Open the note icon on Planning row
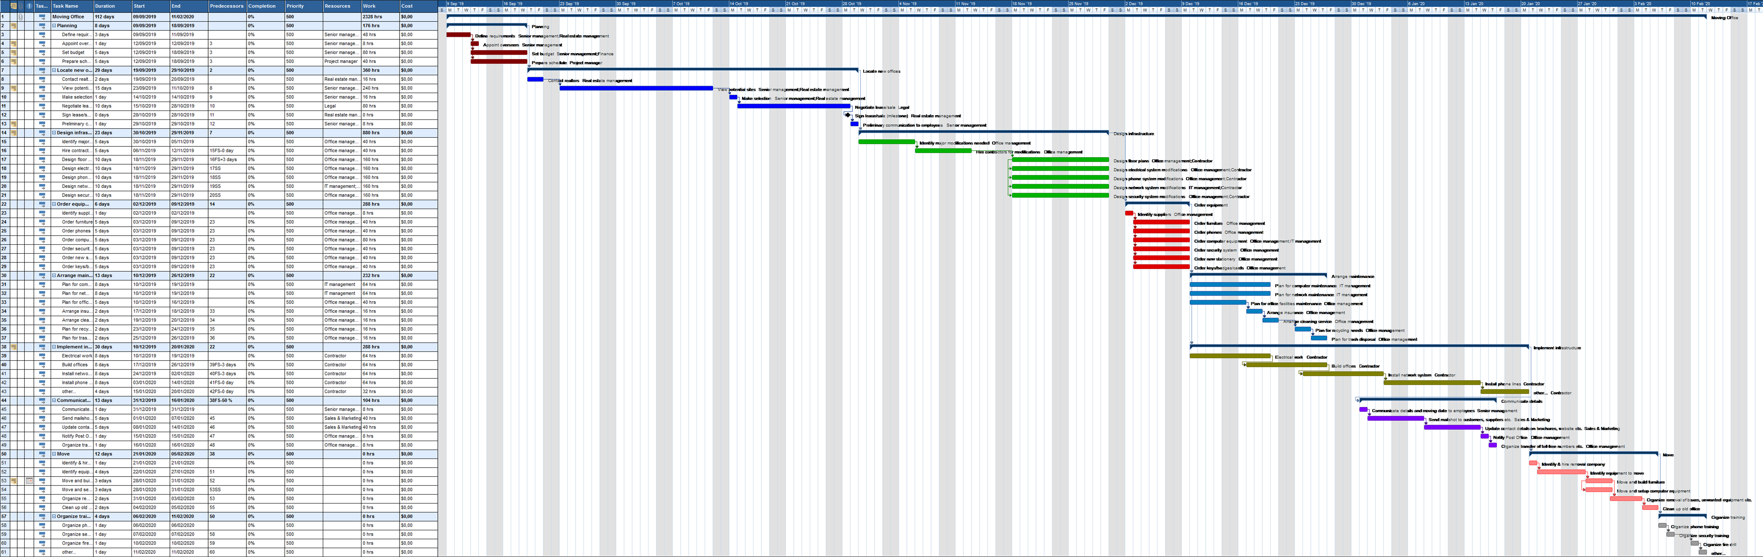This screenshot has height=557, width=1763. pos(13,25)
